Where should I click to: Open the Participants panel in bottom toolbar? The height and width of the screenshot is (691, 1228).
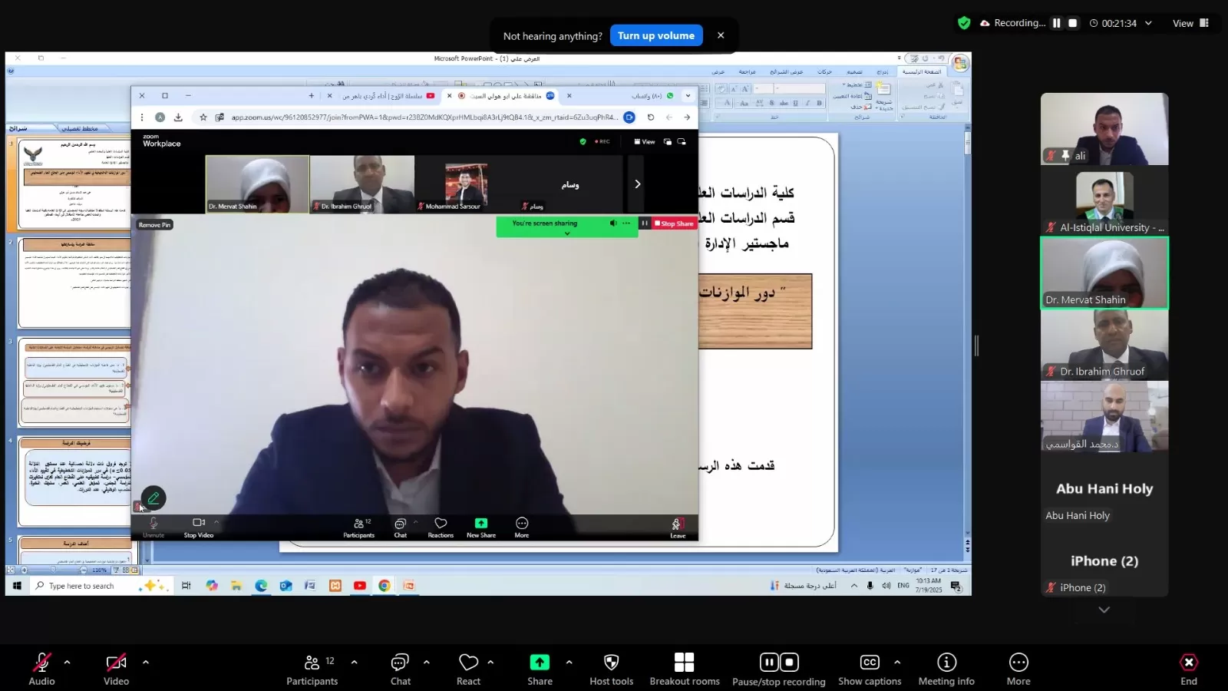312,669
